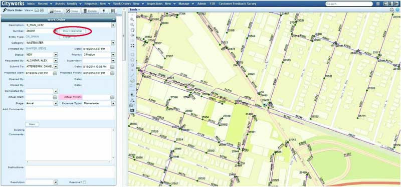
Task: Click in the Add Comments text area
Action: [70, 114]
